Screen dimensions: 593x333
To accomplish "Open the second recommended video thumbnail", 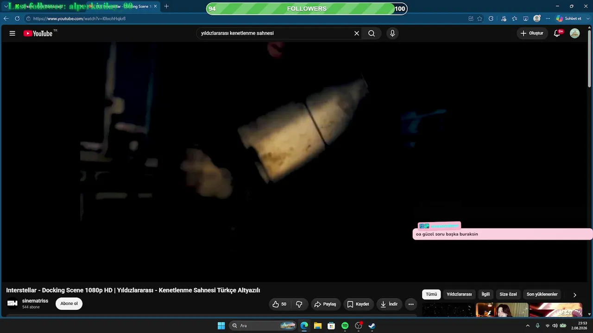I will (x=502, y=310).
